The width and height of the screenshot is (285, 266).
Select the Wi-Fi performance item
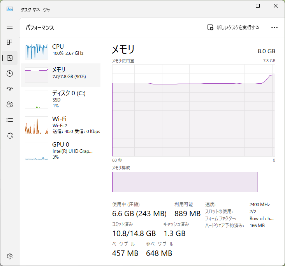(x=61, y=125)
